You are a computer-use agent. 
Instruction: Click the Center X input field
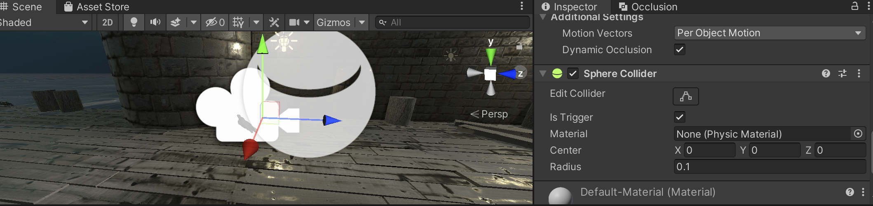(710, 150)
